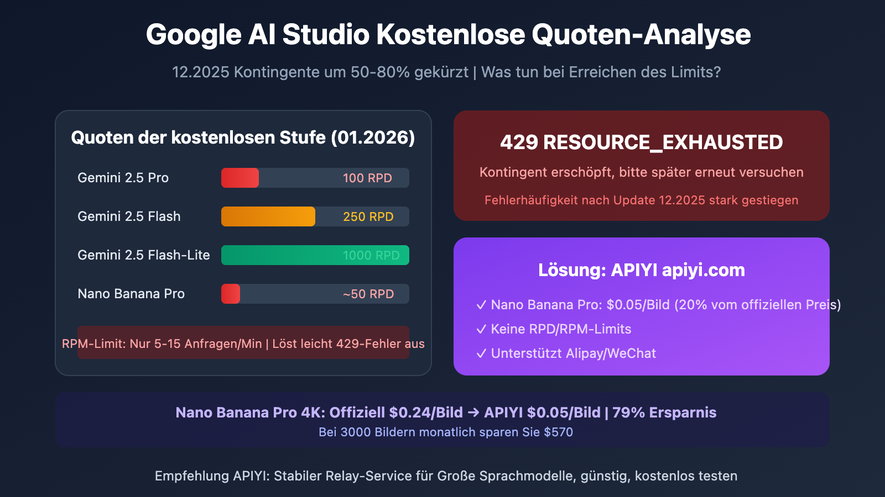Image resolution: width=885 pixels, height=497 pixels.
Task: Click the Gemini 2.5 Flash-Lite green bar
Action: click(315, 255)
